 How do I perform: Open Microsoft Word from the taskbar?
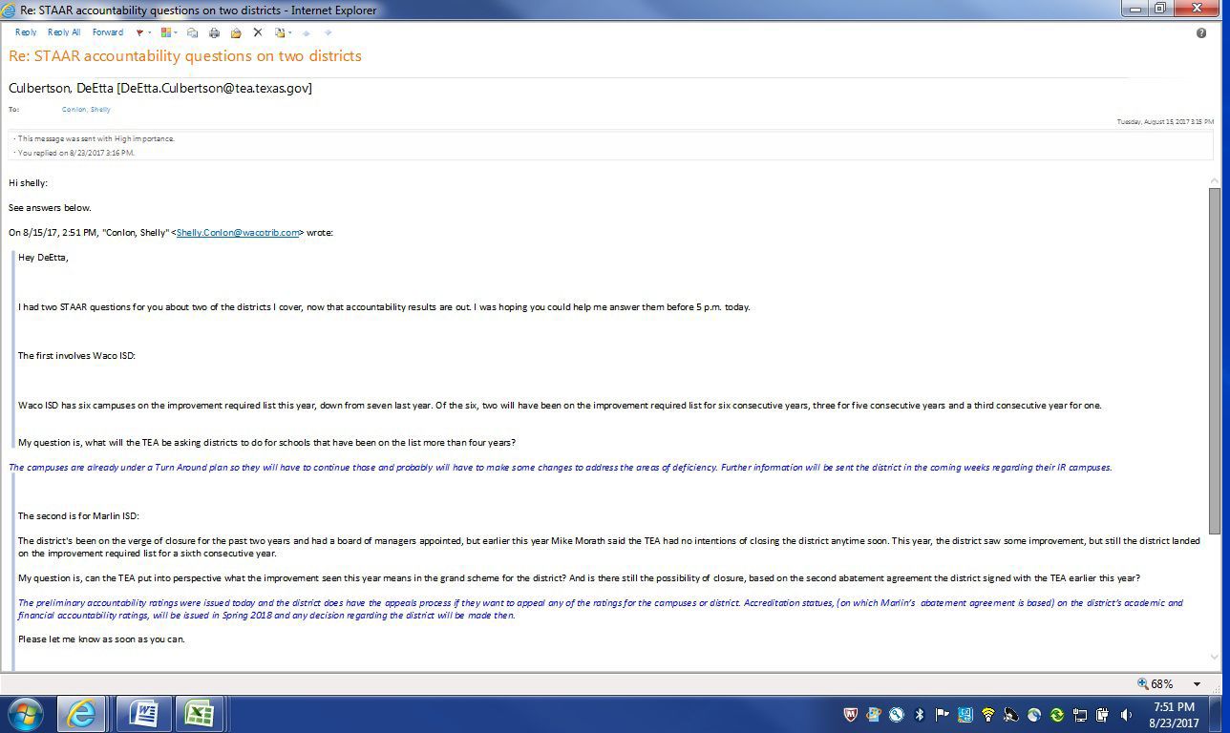[x=143, y=714]
